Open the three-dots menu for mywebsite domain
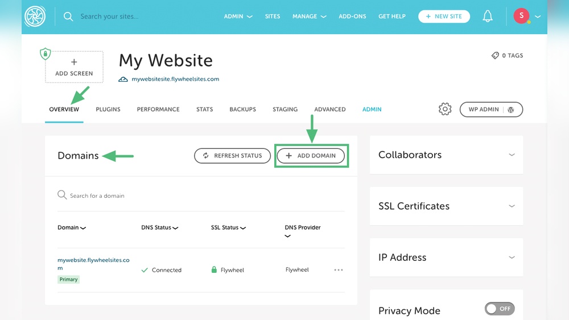The image size is (569, 320). (339, 269)
